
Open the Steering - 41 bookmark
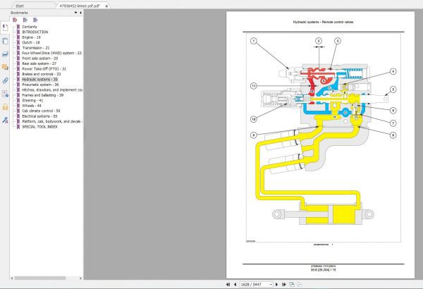click(x=32, y=100)
